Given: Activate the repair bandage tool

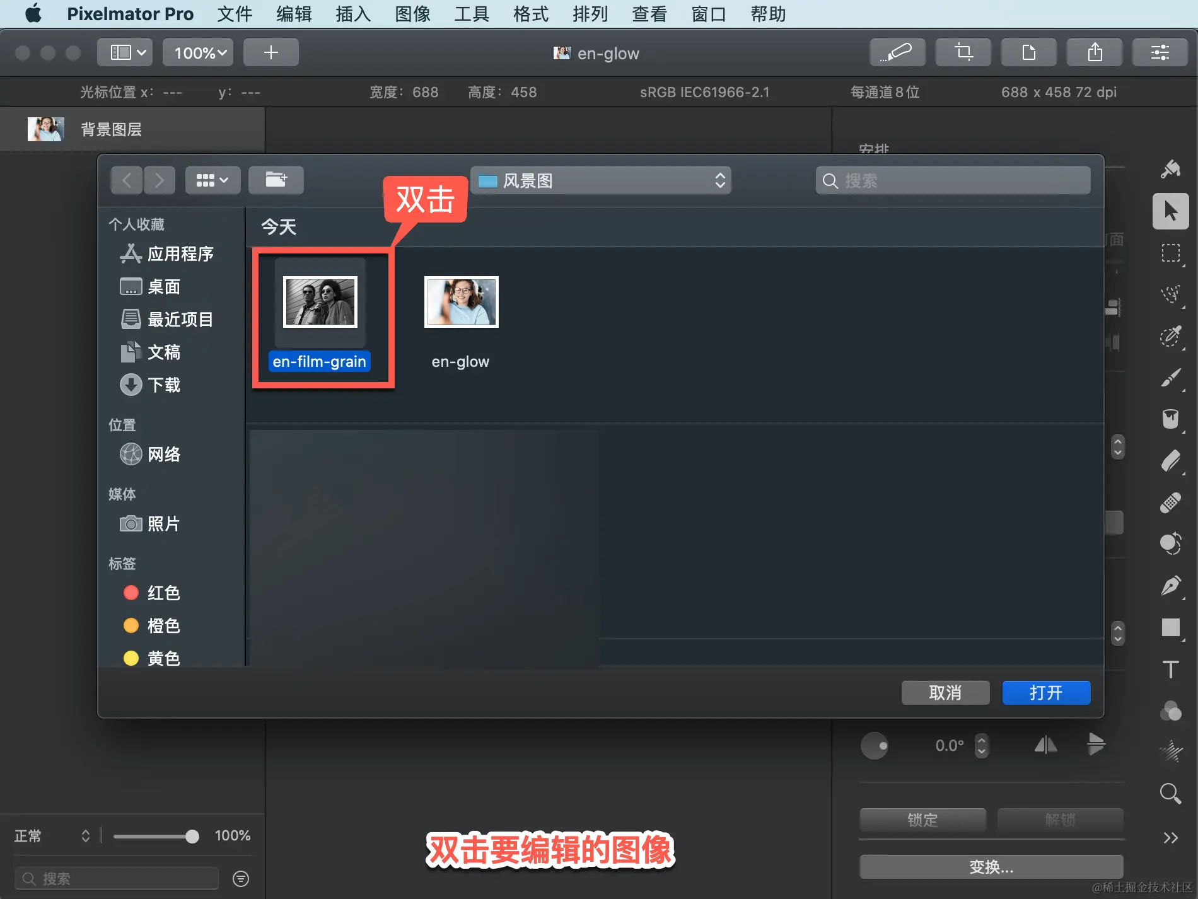Looking at the screenshot, I should (x=1171, y=502).
